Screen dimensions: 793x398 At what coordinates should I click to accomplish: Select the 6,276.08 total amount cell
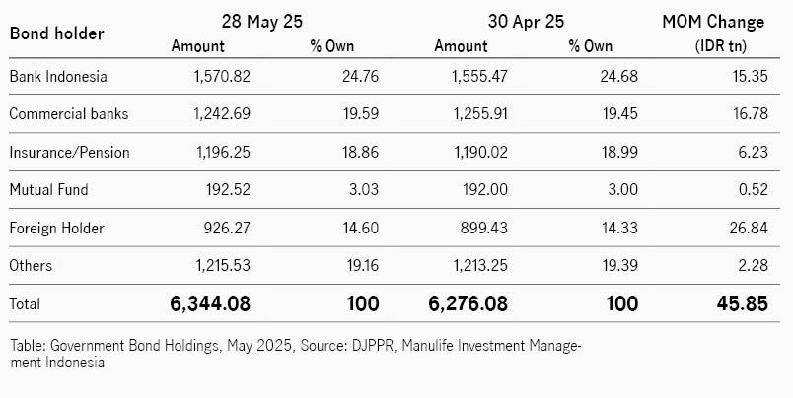click(468, 303)
